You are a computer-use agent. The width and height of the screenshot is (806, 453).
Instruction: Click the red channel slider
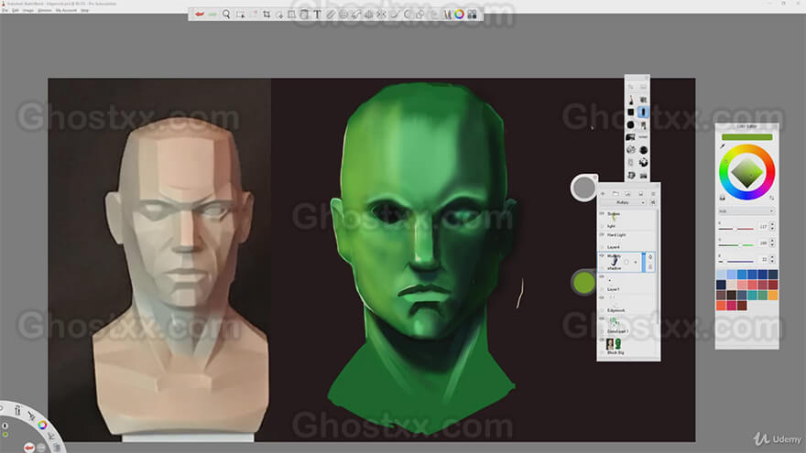[x=736, y=229]
